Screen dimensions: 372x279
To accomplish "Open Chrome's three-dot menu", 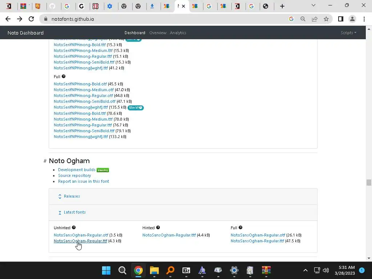I will click(364, 19).
